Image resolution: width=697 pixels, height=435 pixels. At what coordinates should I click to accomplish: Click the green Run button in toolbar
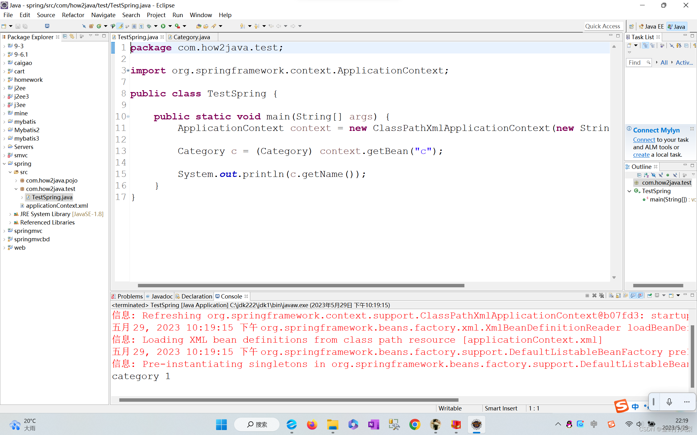tap(163, 26)
